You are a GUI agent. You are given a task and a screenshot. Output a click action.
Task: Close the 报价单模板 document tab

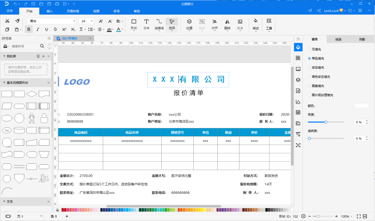pyautogui.click(x=90, y=39)
